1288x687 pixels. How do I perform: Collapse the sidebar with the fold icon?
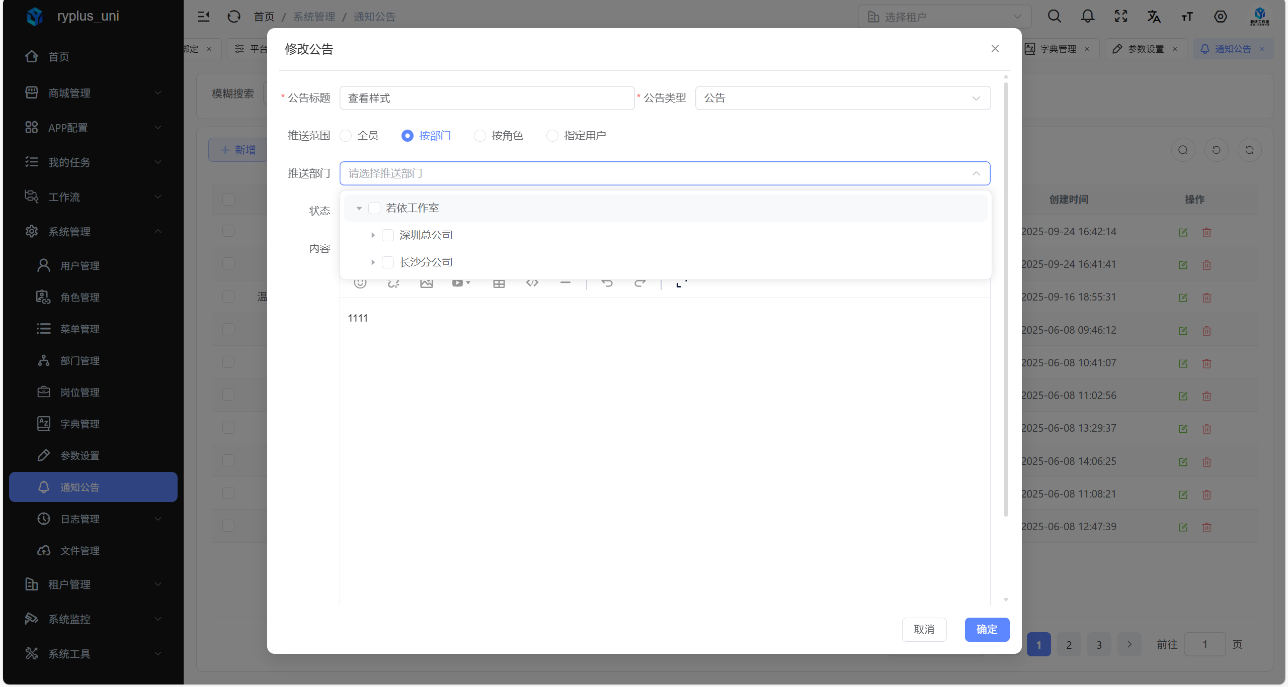(203, 17)
